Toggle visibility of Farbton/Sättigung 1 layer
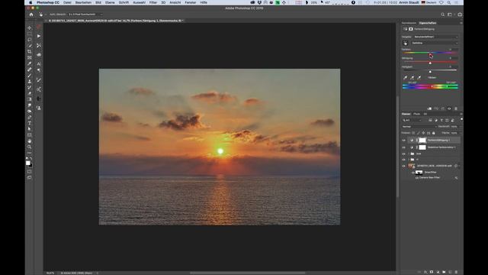Viewport: 488px width, 275px height. 404,141
